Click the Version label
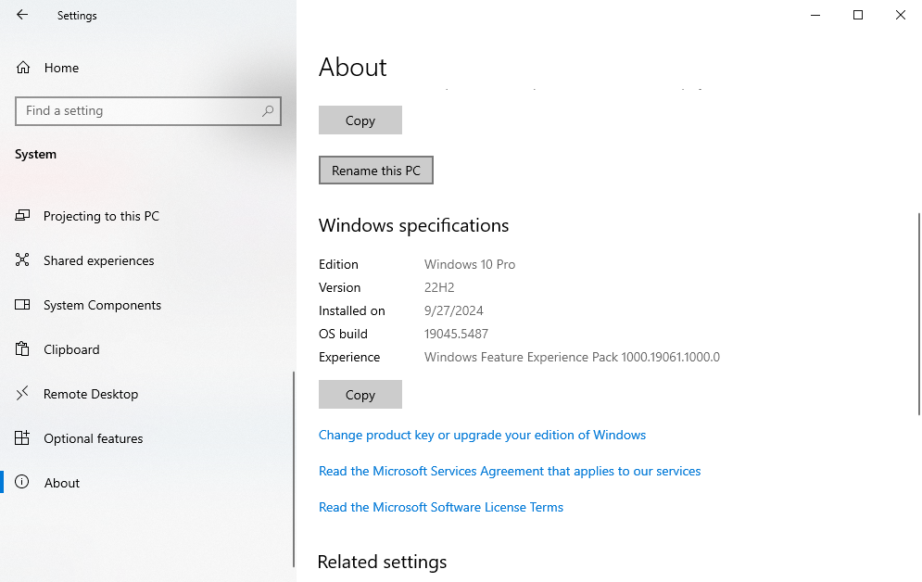 pyautogui.click(x=340, y=287)
